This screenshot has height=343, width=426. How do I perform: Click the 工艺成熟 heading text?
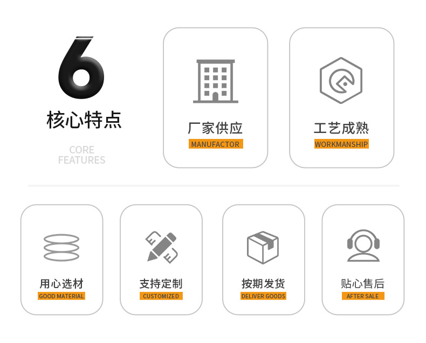pyautogui.click(x=341, y=128)
